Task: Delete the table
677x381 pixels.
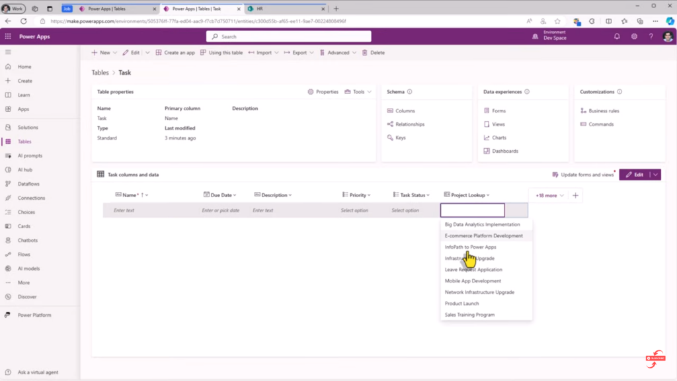Action: coord(373,53)
